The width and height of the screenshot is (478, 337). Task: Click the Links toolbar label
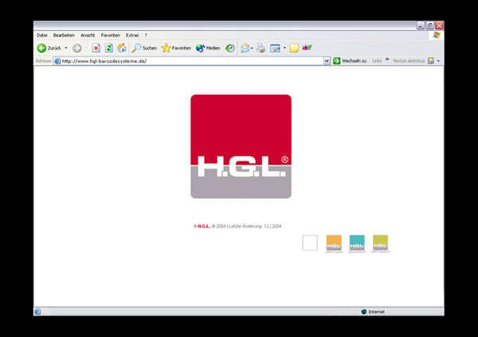377,61
